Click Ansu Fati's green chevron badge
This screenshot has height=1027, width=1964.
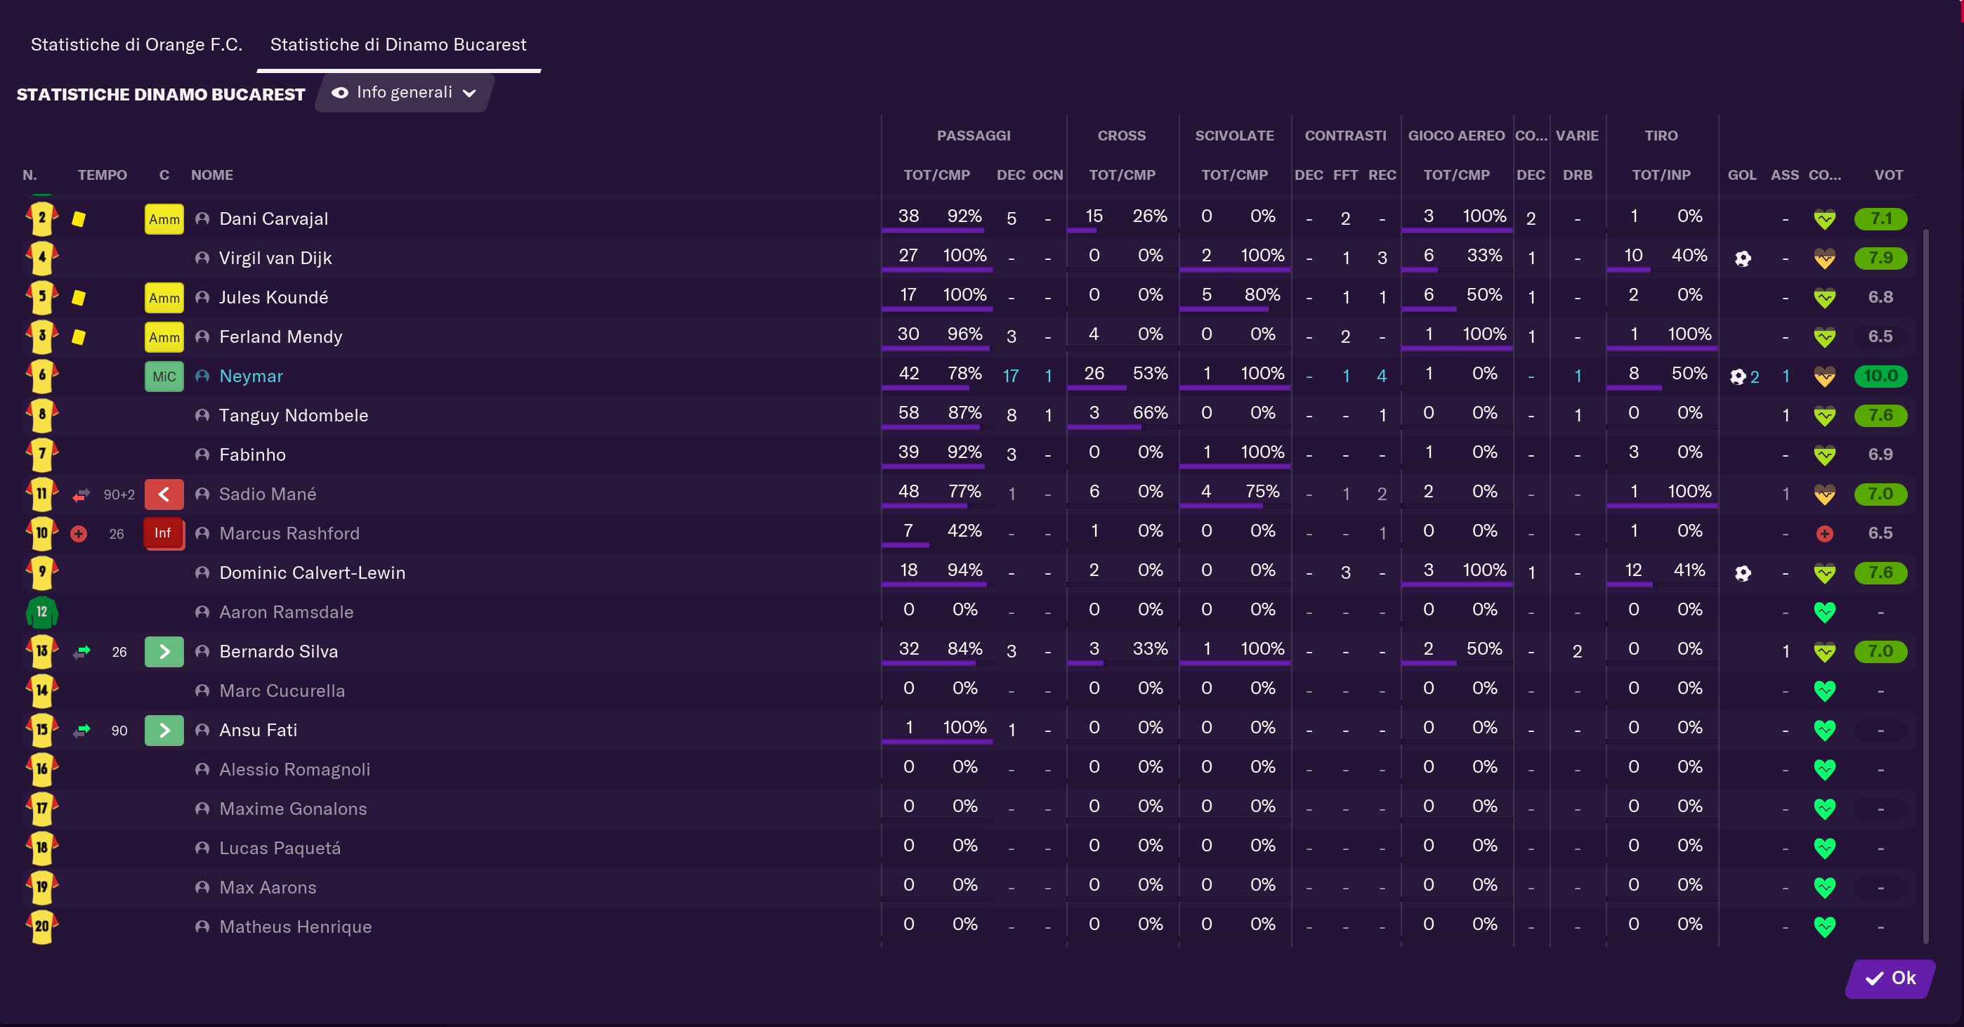pyautogui.click(x=164, y=731)
